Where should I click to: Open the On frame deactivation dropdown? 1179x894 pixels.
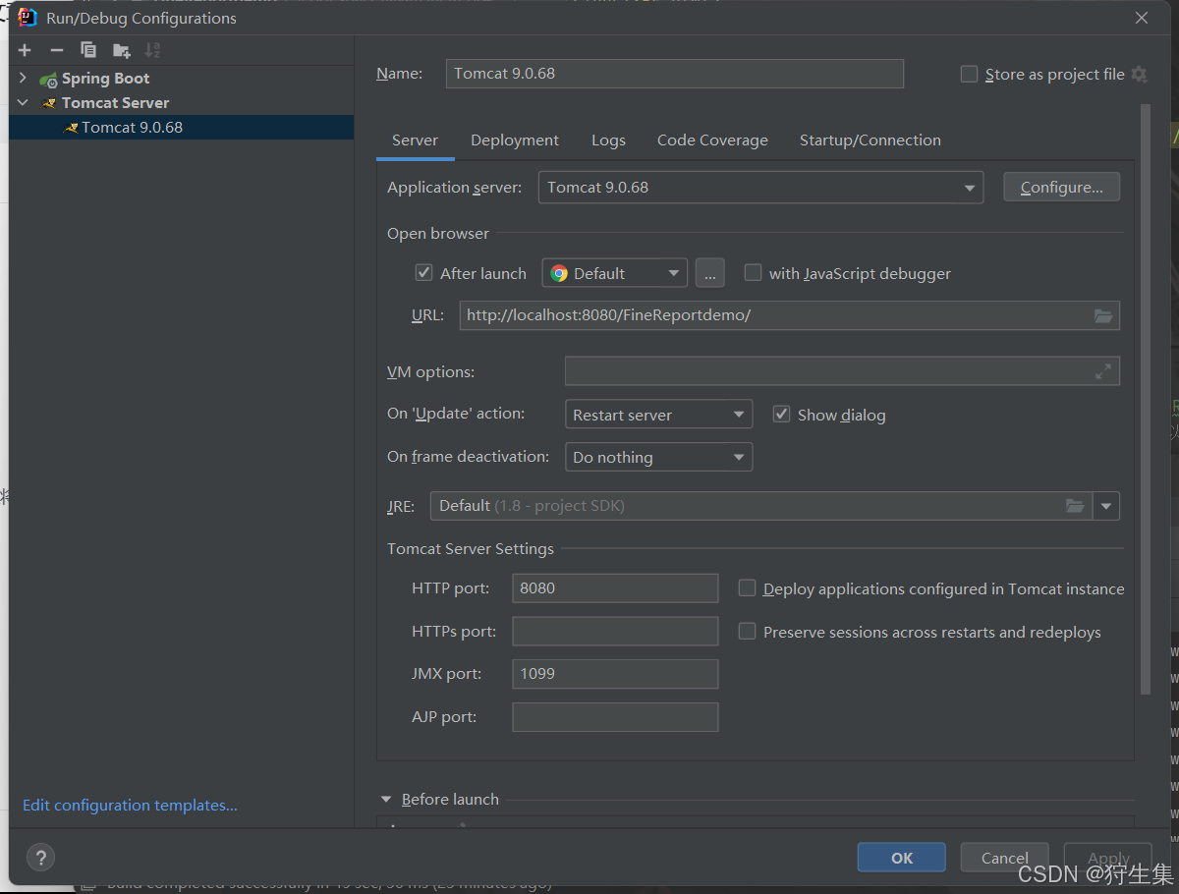(658, 457)
